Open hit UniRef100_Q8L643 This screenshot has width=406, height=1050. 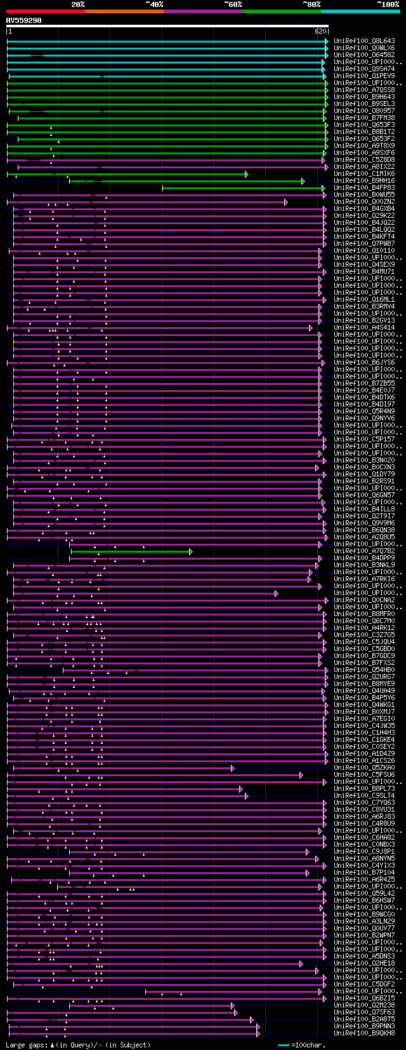pos(364,41)
